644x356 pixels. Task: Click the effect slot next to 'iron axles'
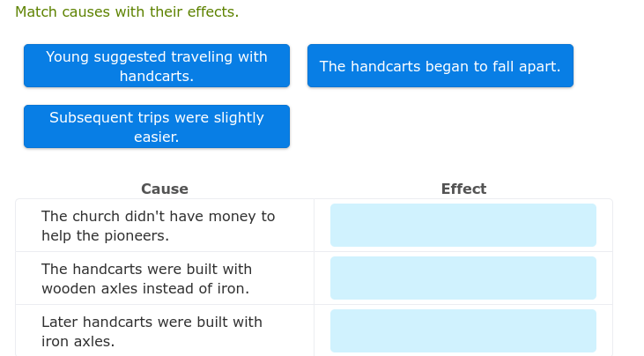point(463,331)
